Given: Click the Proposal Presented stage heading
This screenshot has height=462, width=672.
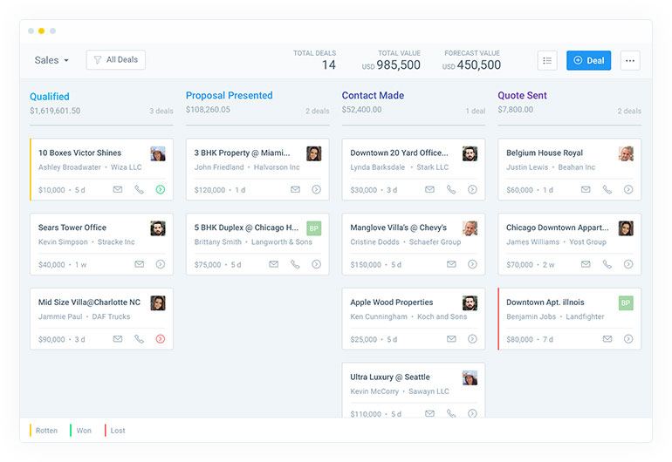Looking at the screenshot, I should click(x=230, y=95).
